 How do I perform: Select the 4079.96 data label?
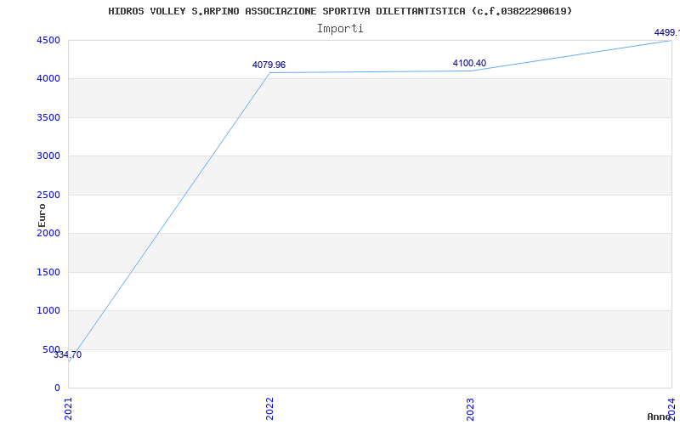(x=269, y=65)
